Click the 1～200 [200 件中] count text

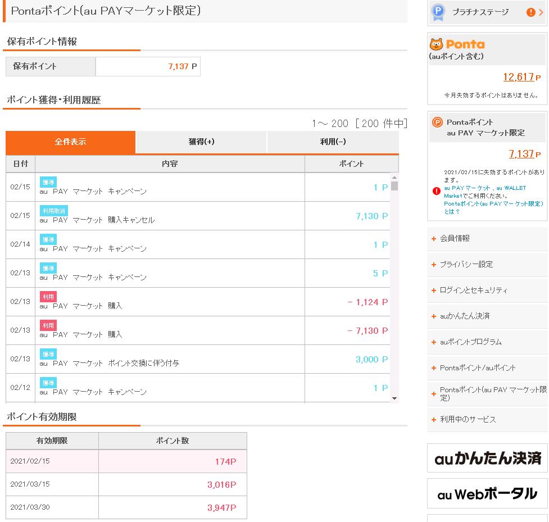point(360,123)
